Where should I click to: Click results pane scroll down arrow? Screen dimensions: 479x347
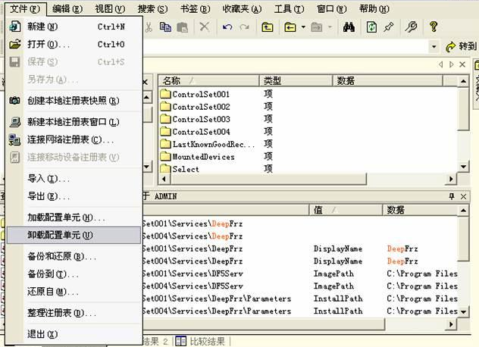(463, 312)
